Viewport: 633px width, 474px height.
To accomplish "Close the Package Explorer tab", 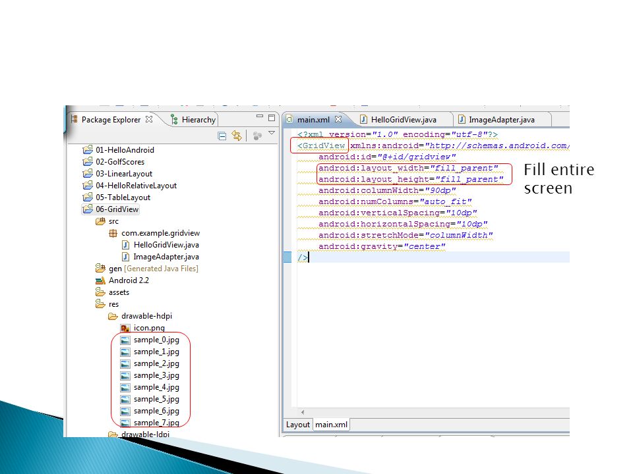I will [x=149, y=119].
